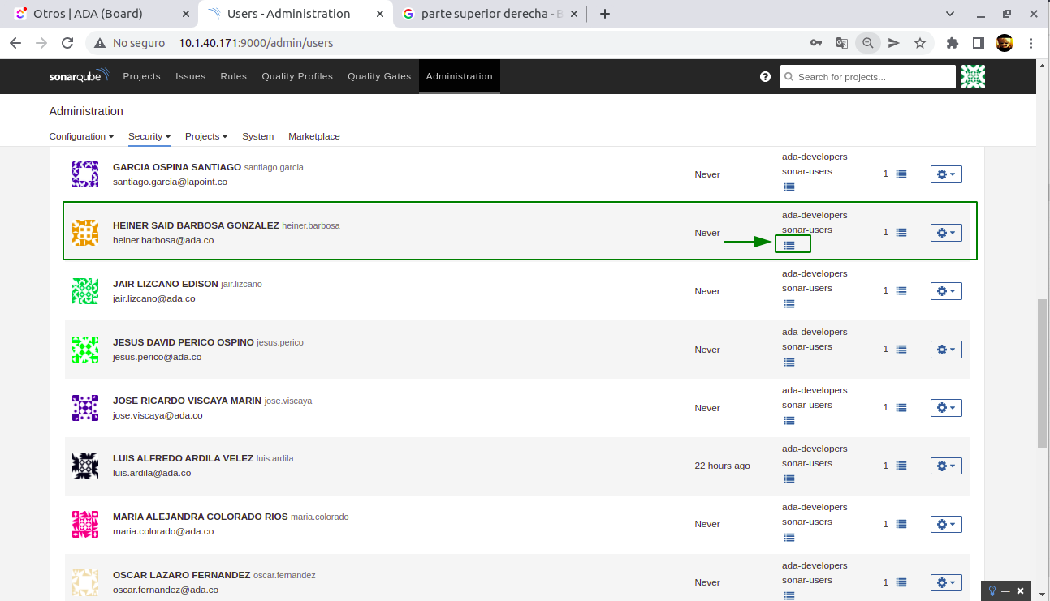This screenshot has height=601, width=1050.
Task: Open user account avatar in SonarQube header
Action: (973, 77)
